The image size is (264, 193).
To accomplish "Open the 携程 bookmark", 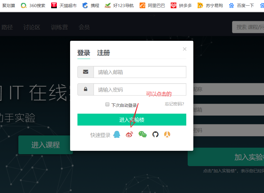I will click(x=93, y=5).
